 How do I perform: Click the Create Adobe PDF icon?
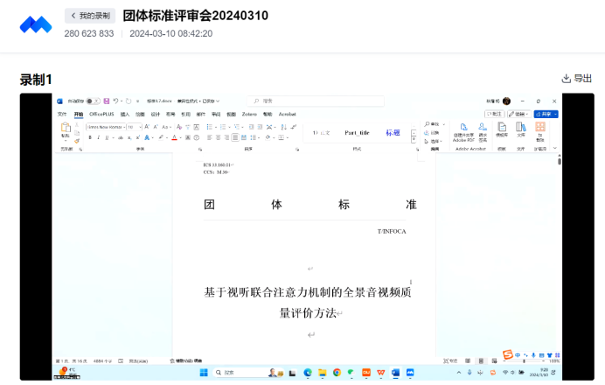coord(463,130)
